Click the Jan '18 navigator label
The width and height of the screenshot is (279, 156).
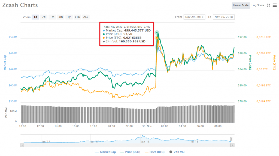[x=145, y=142]
